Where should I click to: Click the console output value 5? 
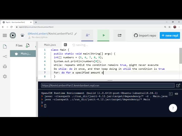click(x=42, y=103)
